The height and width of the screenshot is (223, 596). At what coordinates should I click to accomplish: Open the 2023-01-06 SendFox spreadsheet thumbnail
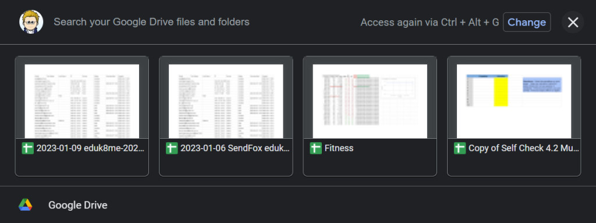pyautogui.click(x=226, y=101)
